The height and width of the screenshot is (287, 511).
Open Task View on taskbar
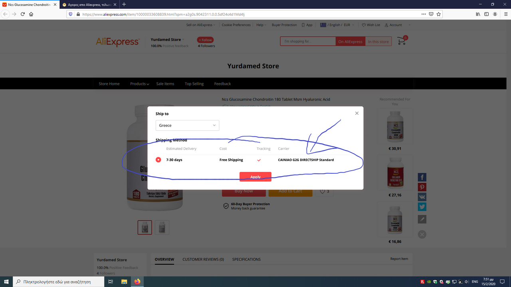pyautogui.click(x=111, y=281)
